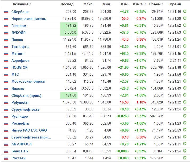The height and width of the screenshot is (162, 190).
Task: Open the Аэрофлот stock link
Action: (x=20, y=60)
